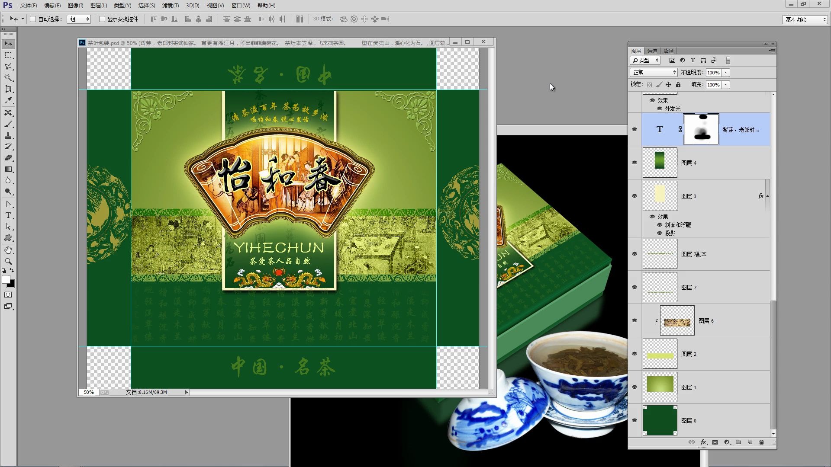
Task: Create new adjustment layer icon
Action: [727, 442]
